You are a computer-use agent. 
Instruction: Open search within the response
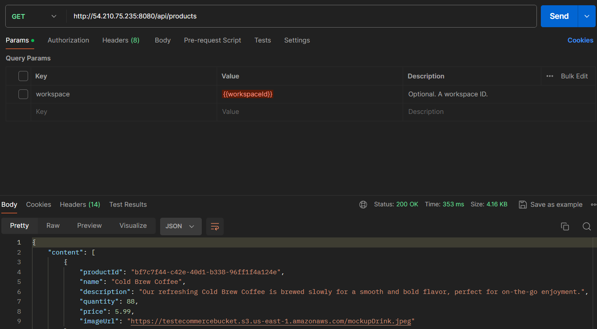tap(586, 226)
